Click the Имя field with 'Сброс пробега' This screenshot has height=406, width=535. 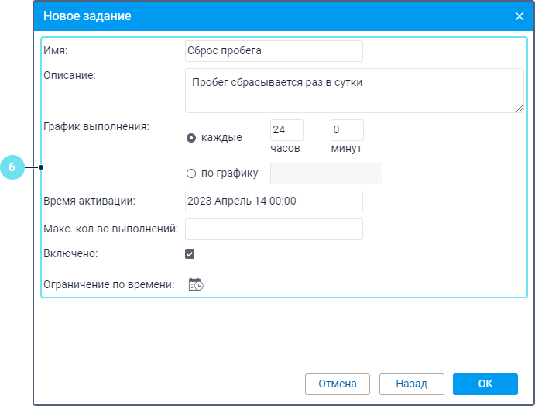(274, 51)
